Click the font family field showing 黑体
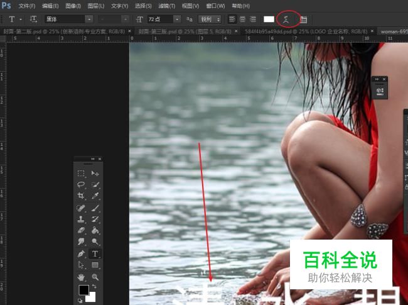The image size is (408, 305). pyautogui.click(x=65, y=19)
